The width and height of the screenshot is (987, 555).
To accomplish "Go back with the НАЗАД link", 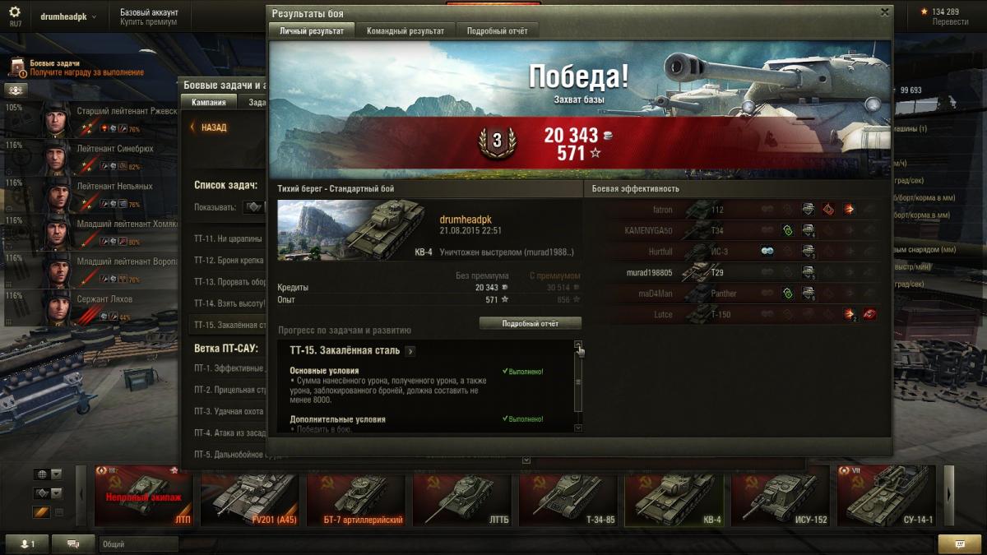I will [208, 127].
